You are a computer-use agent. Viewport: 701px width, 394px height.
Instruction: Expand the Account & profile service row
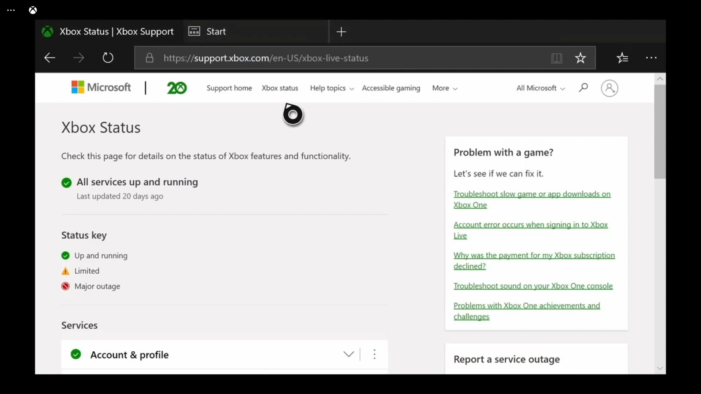[349, 355]
